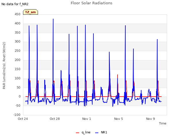184x138 pixels.
Task: Click the red q_line legend color marker
Action: click(x=77, y=133)
